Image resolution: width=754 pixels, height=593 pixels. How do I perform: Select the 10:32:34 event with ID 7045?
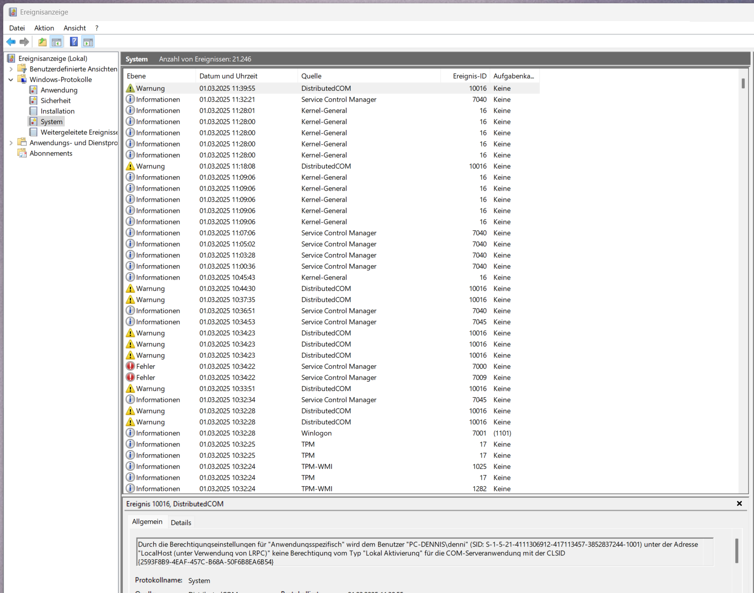pos(332,400)
